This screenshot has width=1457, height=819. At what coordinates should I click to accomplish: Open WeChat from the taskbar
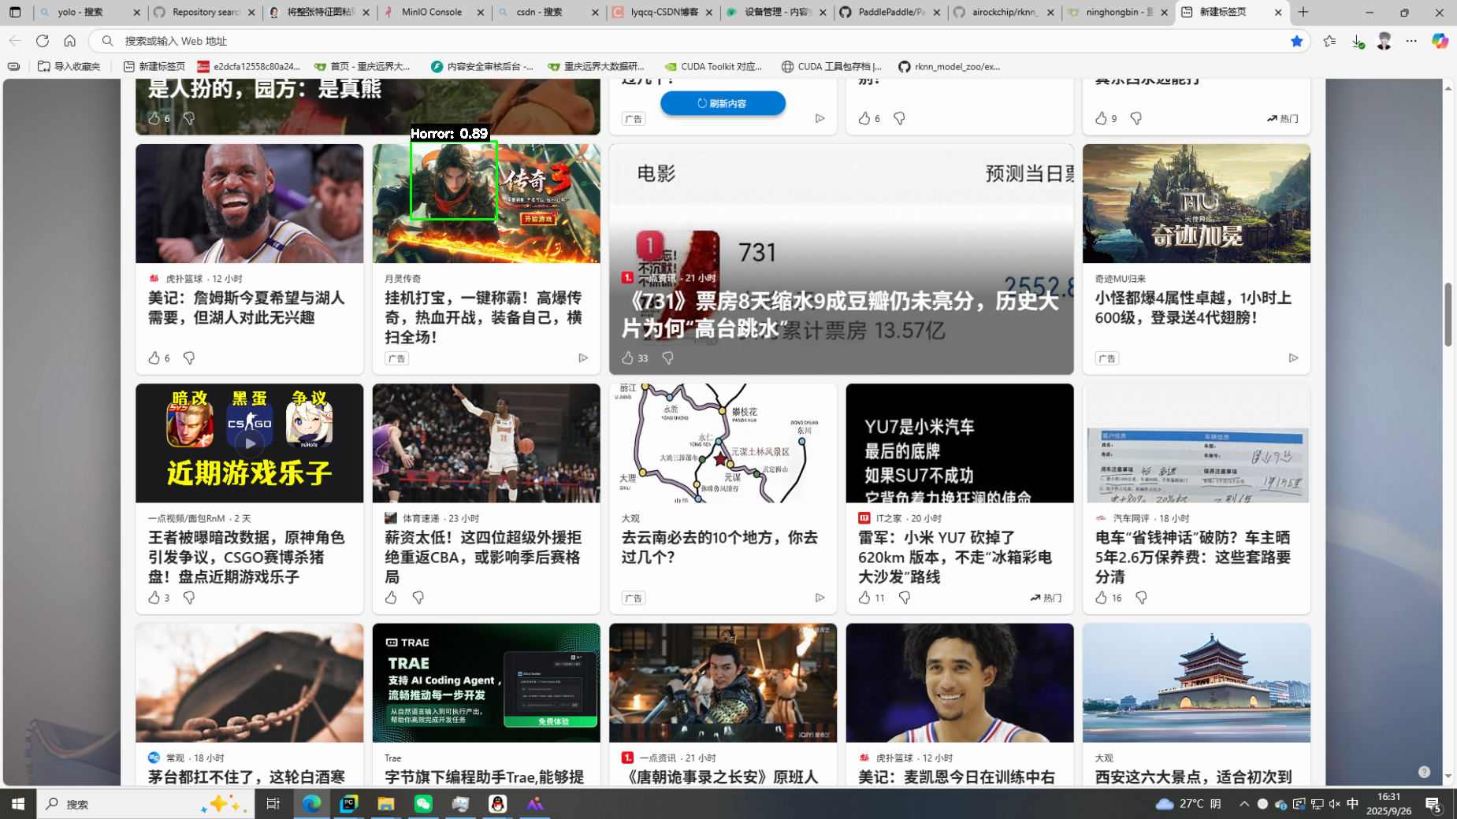tap(423, 803)
